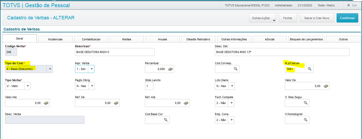Click Teste / Matriz in header
Image resolution: width=362 pixels, height=139 pixels.
[326, 5]
